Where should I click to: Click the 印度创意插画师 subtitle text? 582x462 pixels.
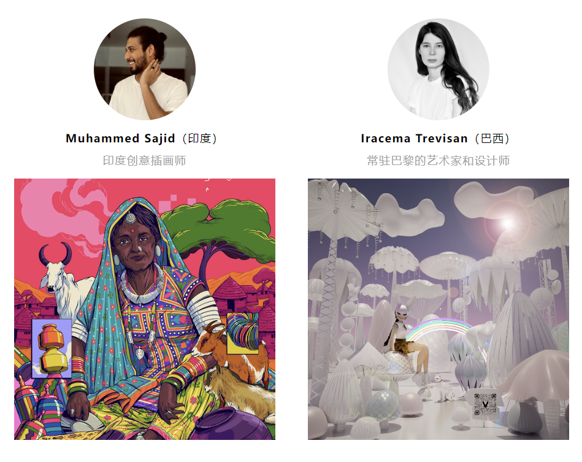(144, 160)
